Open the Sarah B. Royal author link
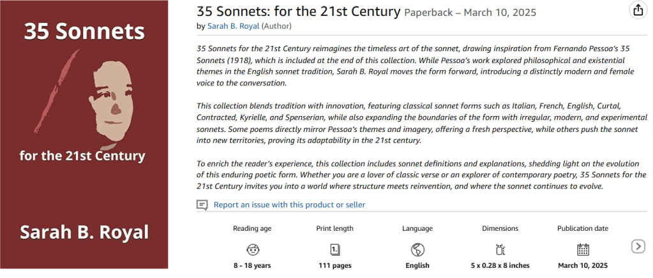The height and width of the screenshot is (278, 653). point(232,26)
